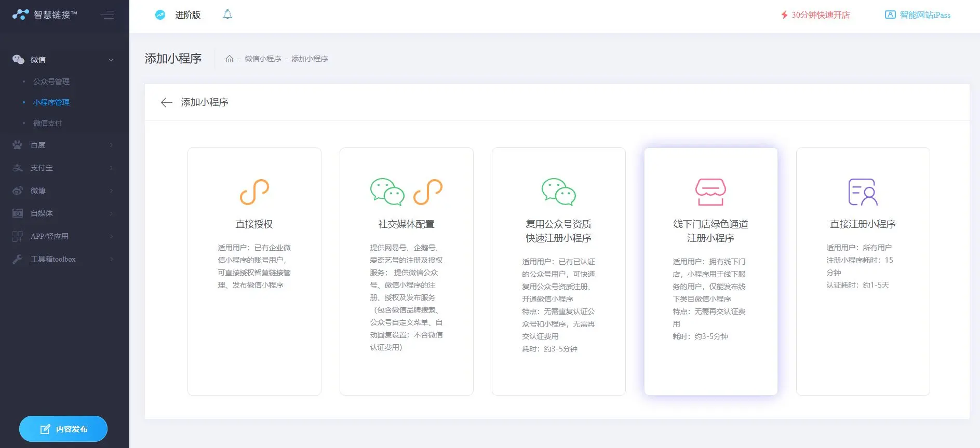The width and height of the screenshot is (980, 448).
Task: Click 微信小程序 in the breadcrumb
Action: click(263, 59)
